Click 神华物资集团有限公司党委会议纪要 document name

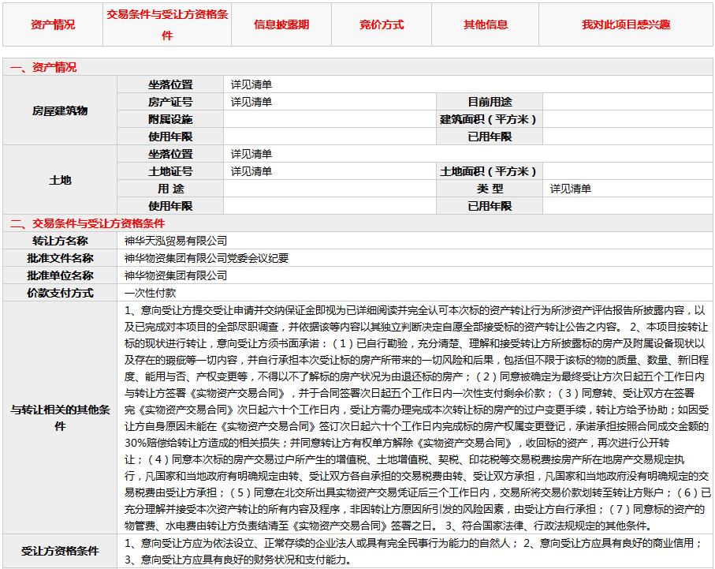pos(207,258)
